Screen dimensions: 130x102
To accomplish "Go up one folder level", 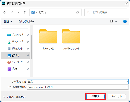I will tap(25, 12).
